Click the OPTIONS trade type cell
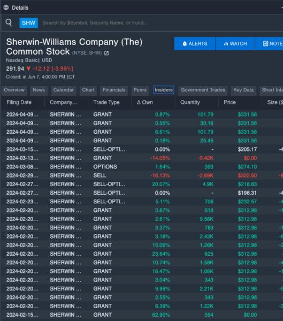Image resolution: width=283 pixels, height=321 pixels. click(x=105, y=167)
